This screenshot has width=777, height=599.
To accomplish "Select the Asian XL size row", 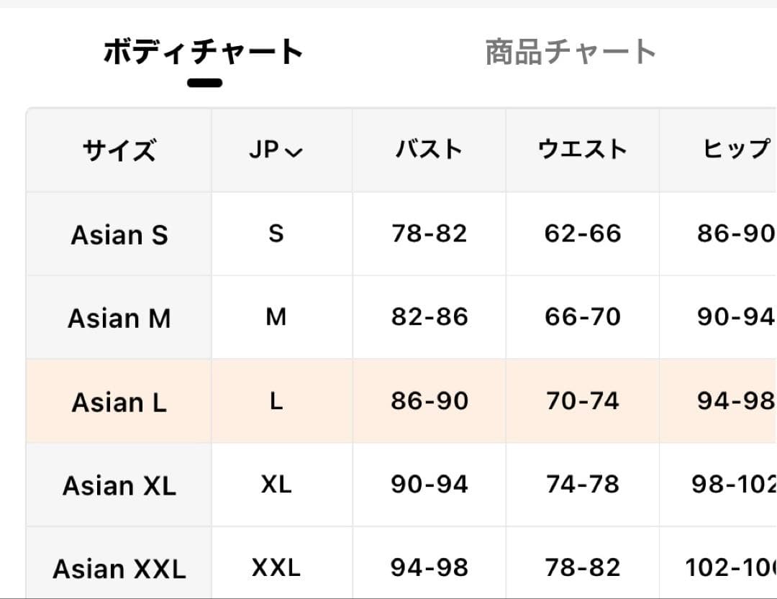I will [x=401, y=485].
